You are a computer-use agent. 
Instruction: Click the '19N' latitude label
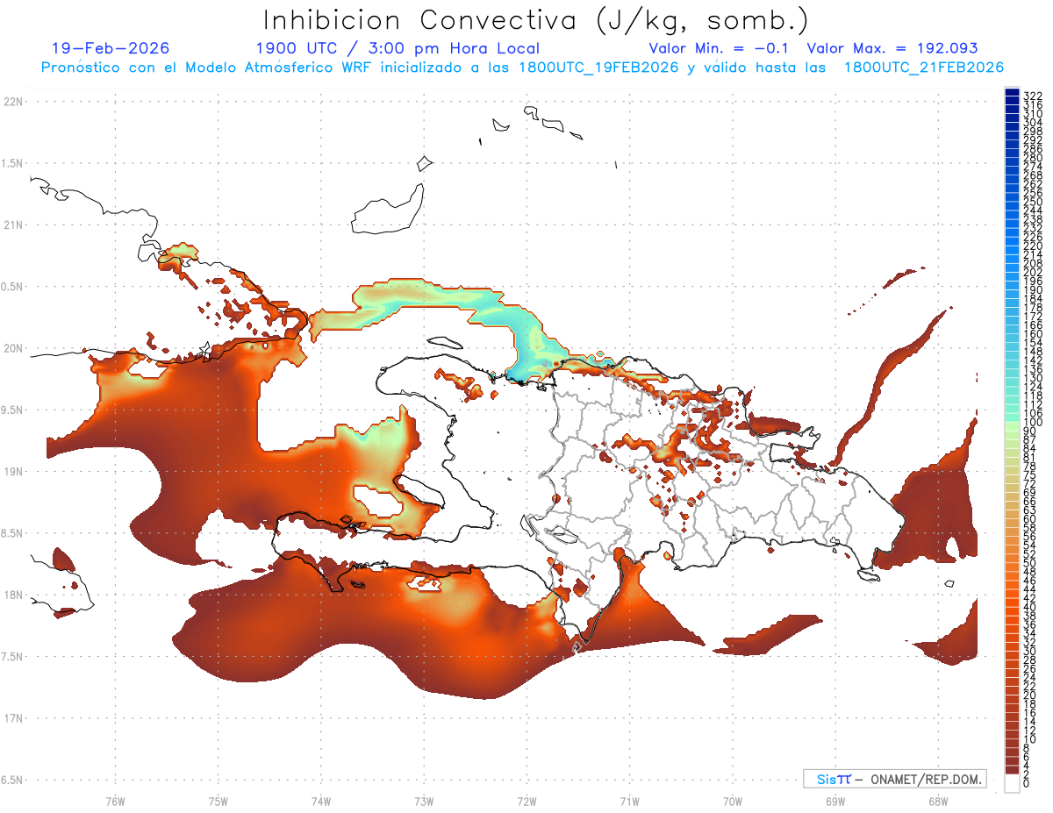tap(13, 472)
